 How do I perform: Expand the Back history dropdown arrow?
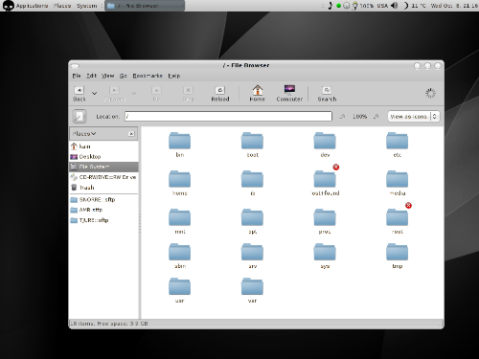coord(95,93)
